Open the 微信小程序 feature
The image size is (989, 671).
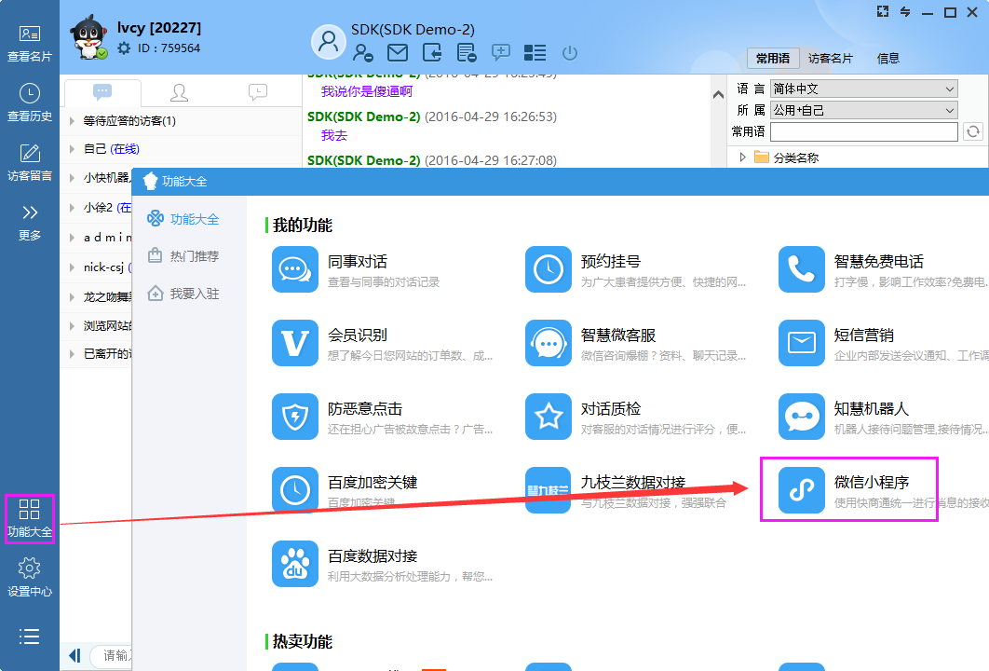coord(802,490)
